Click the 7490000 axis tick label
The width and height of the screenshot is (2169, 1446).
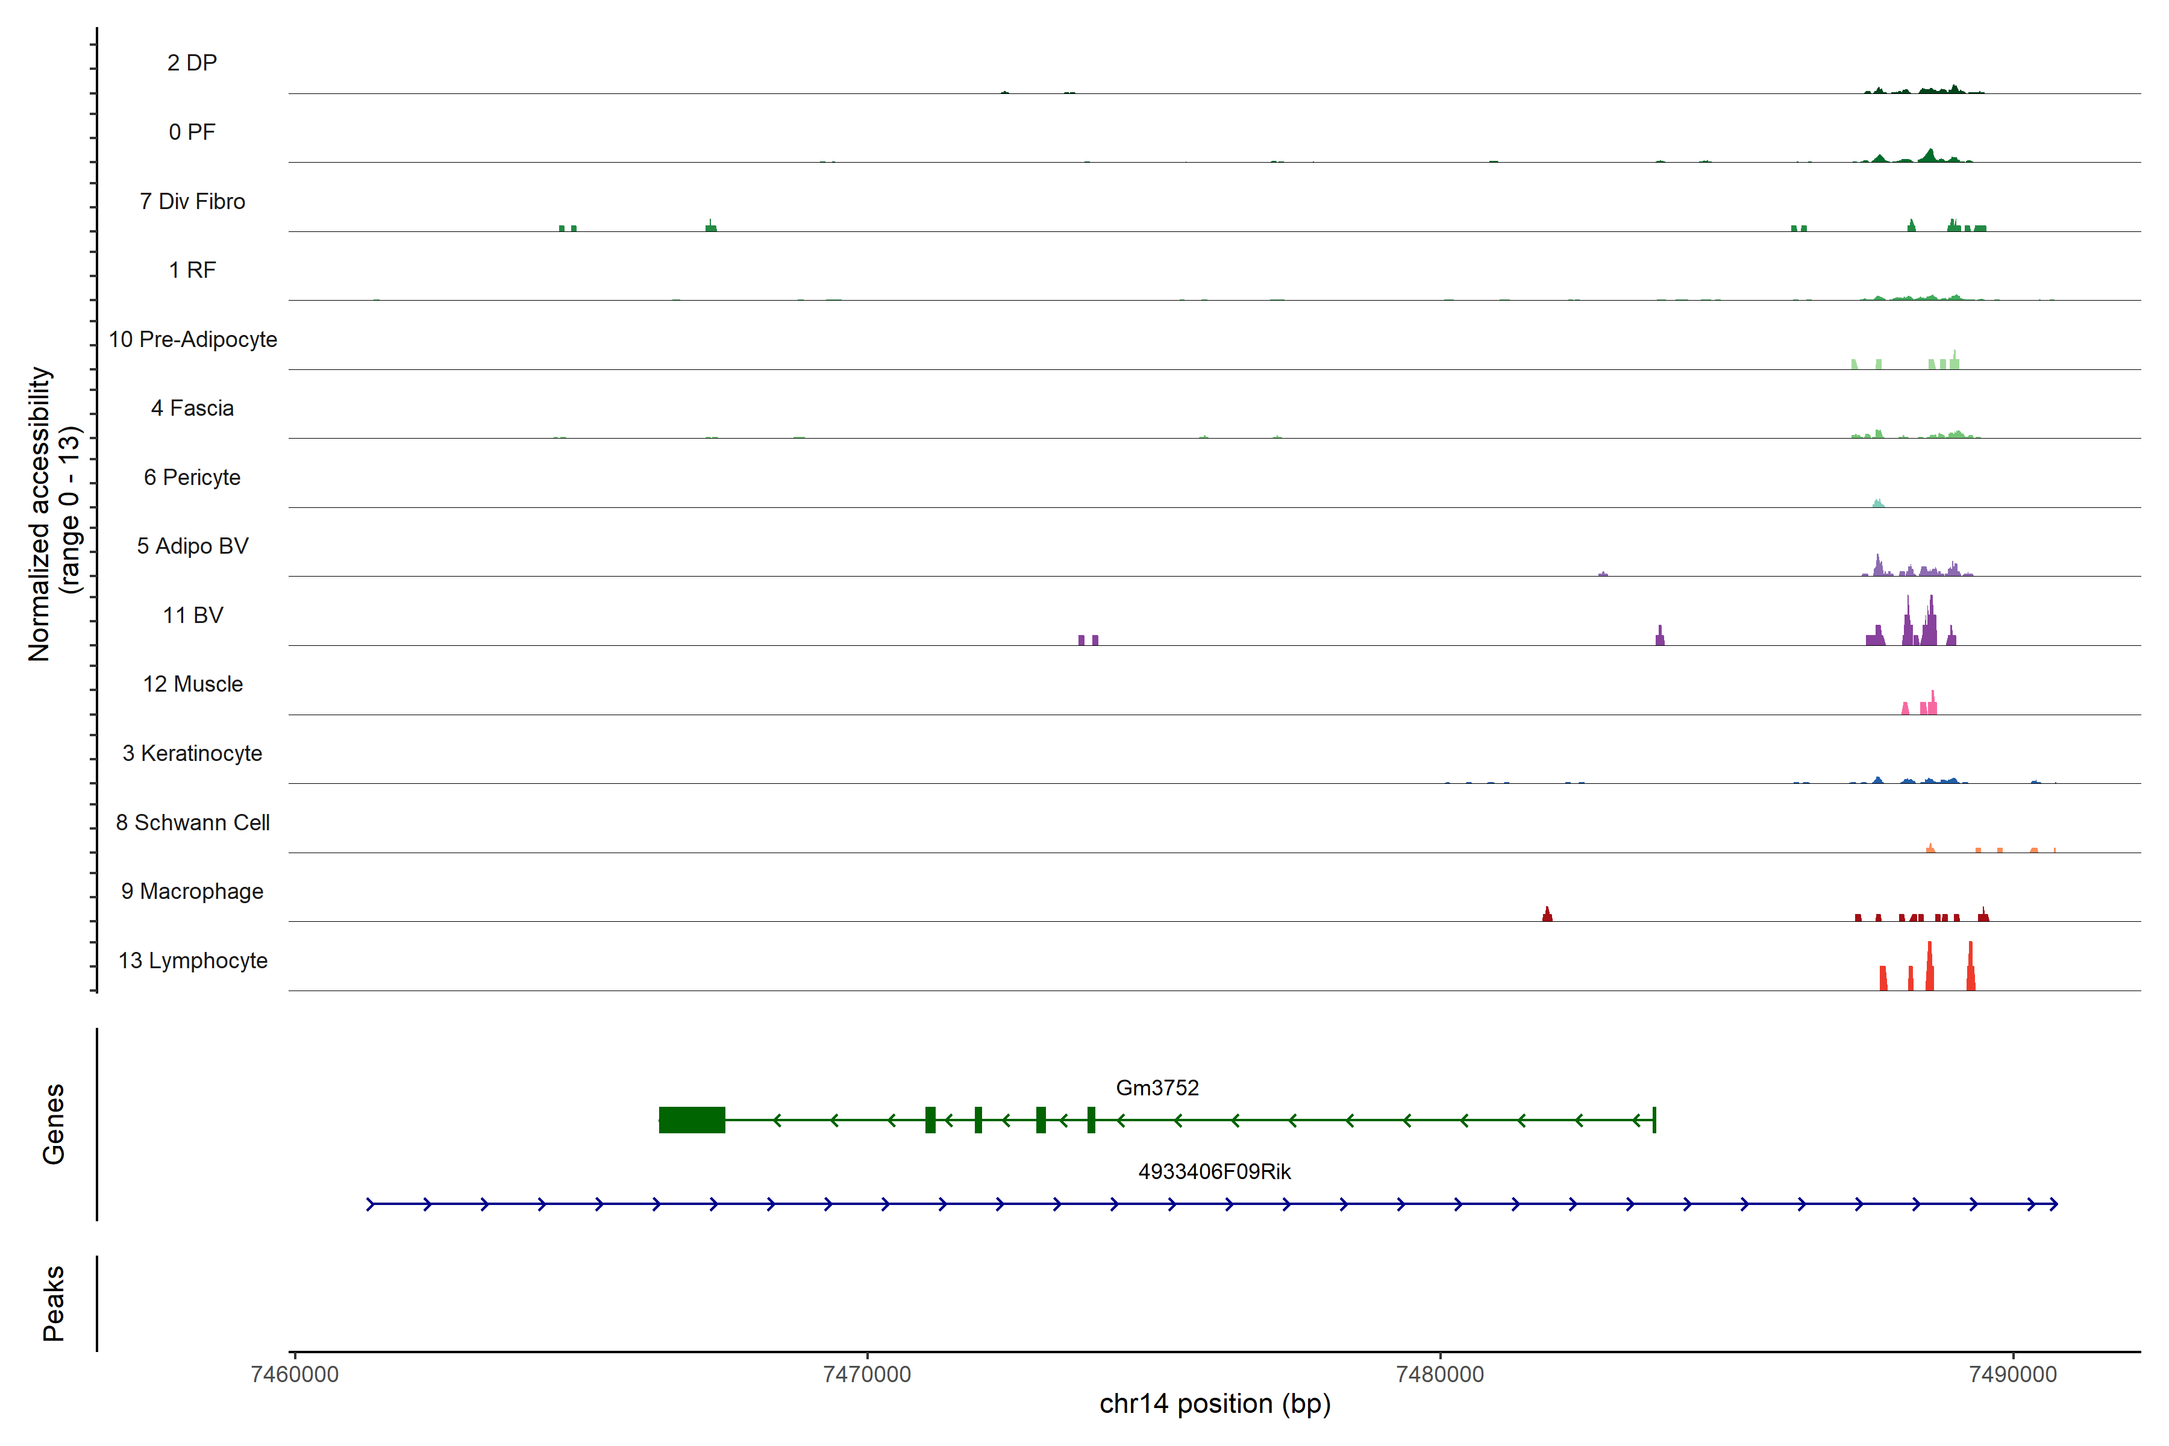pos(2012,1374)
